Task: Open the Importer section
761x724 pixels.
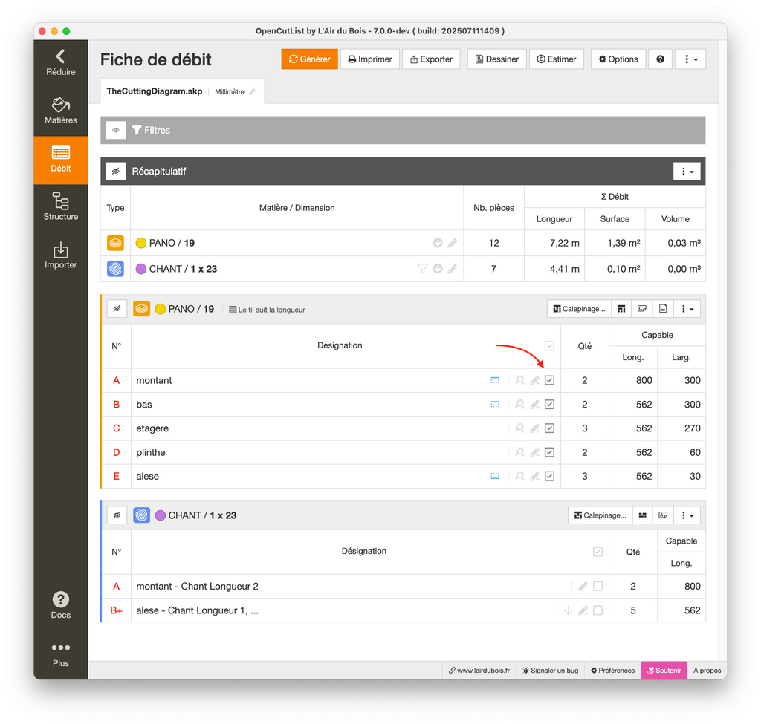Action: point(61,256)
